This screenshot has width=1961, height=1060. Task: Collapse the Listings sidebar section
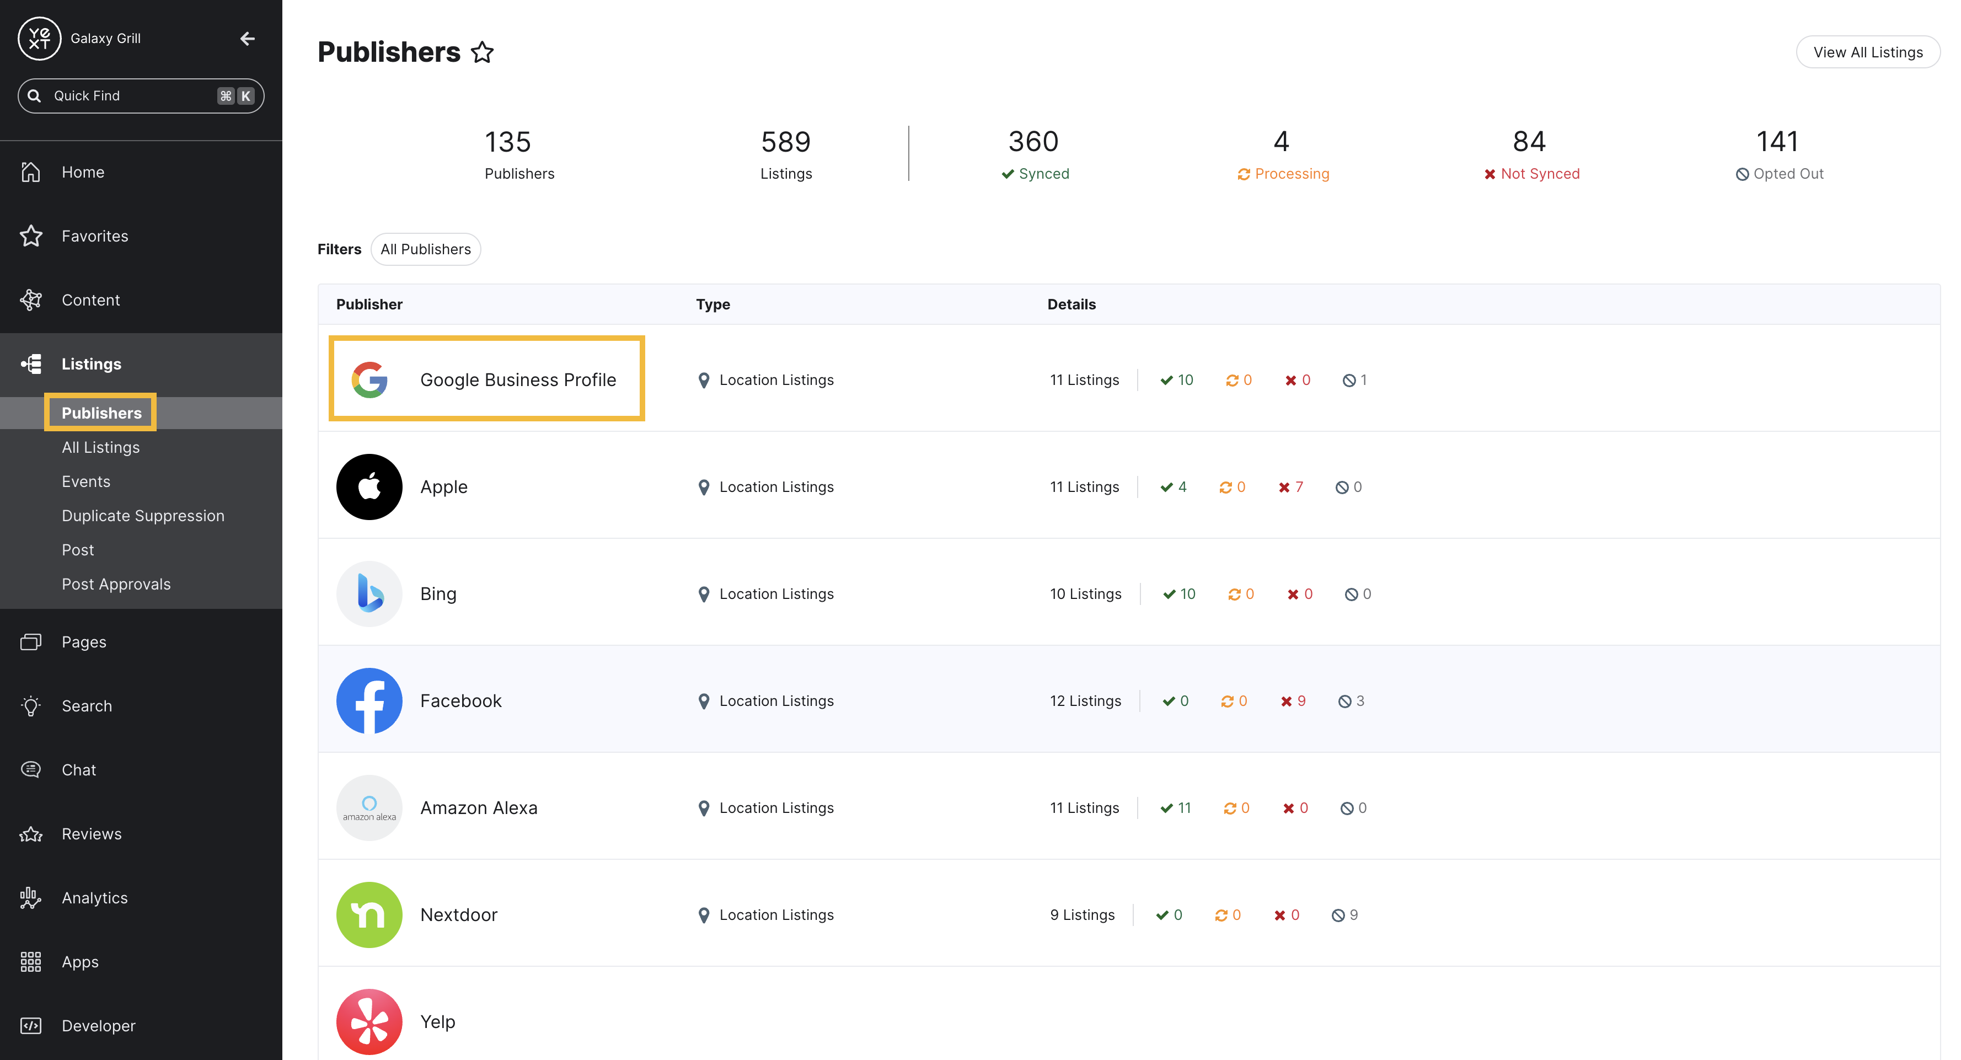tap(92, 364)
